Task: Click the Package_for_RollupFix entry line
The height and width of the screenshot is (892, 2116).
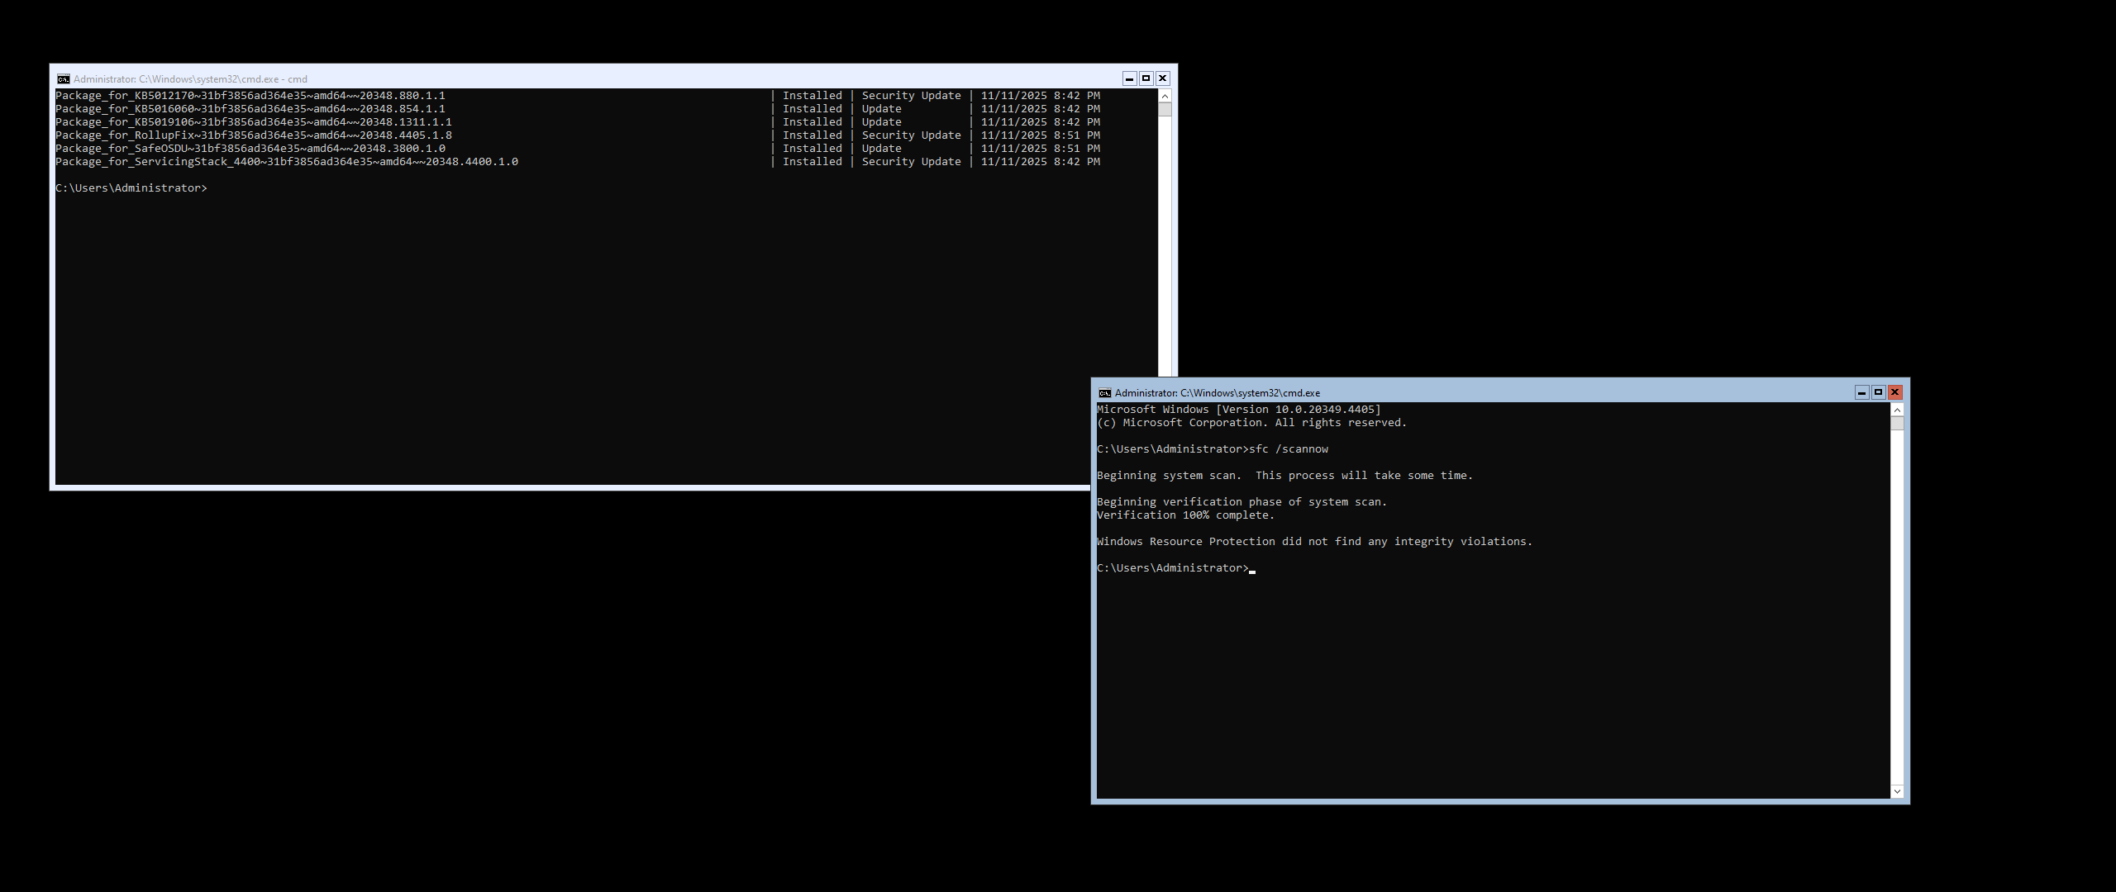Action: [253, 135]
